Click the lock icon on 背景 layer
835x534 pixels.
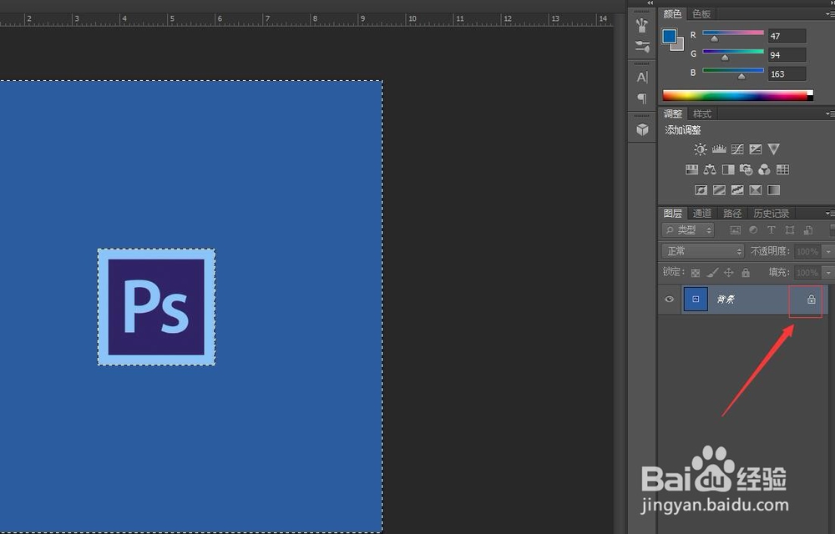(811, 300)
